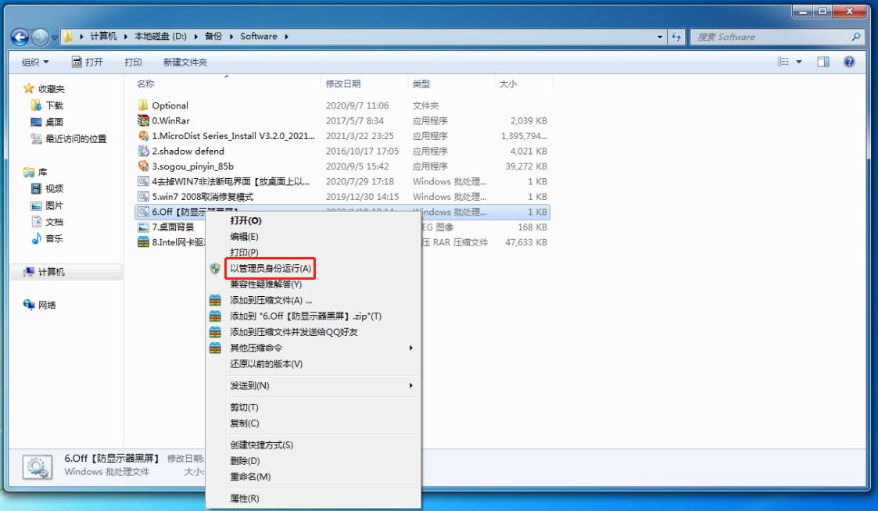Choose 以管理员身份运行(A) from context menu
Screen dimensions: 878x511
click(271, 269)
